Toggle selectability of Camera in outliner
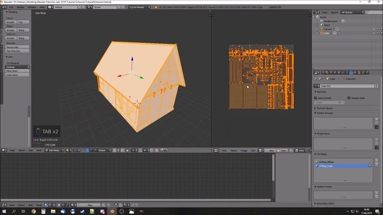 point(378,29)
